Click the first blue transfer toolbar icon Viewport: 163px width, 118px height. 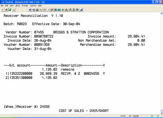30,10
